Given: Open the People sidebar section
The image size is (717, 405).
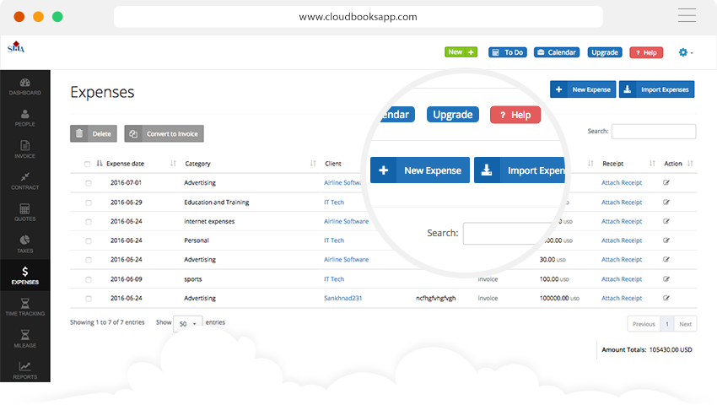Looking at the screenshot, I should pyautogui.click(x=24, y=117).
